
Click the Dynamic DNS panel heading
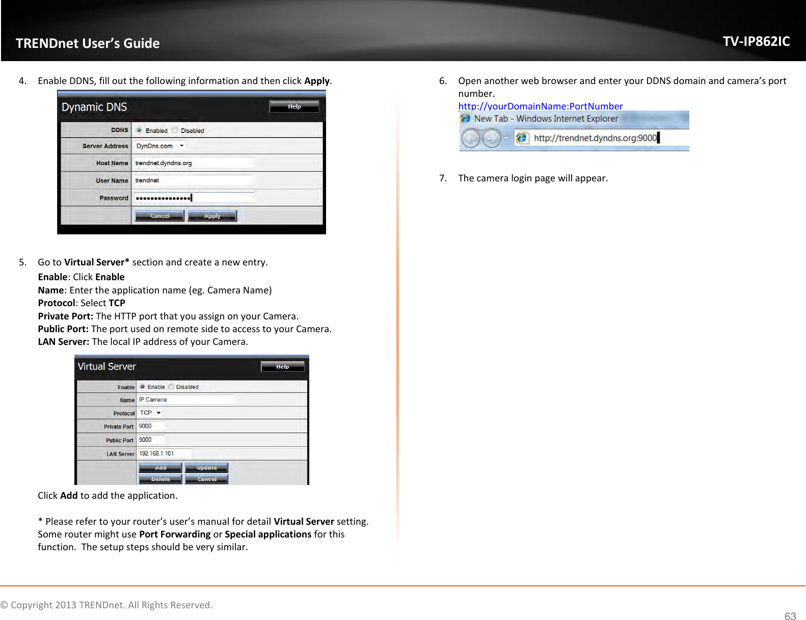click(94, 107)
